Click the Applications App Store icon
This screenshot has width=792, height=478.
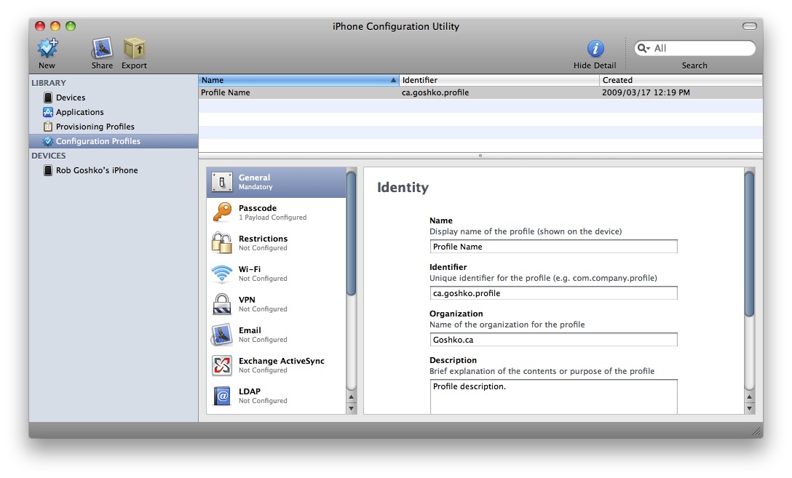tap(48, 112)
